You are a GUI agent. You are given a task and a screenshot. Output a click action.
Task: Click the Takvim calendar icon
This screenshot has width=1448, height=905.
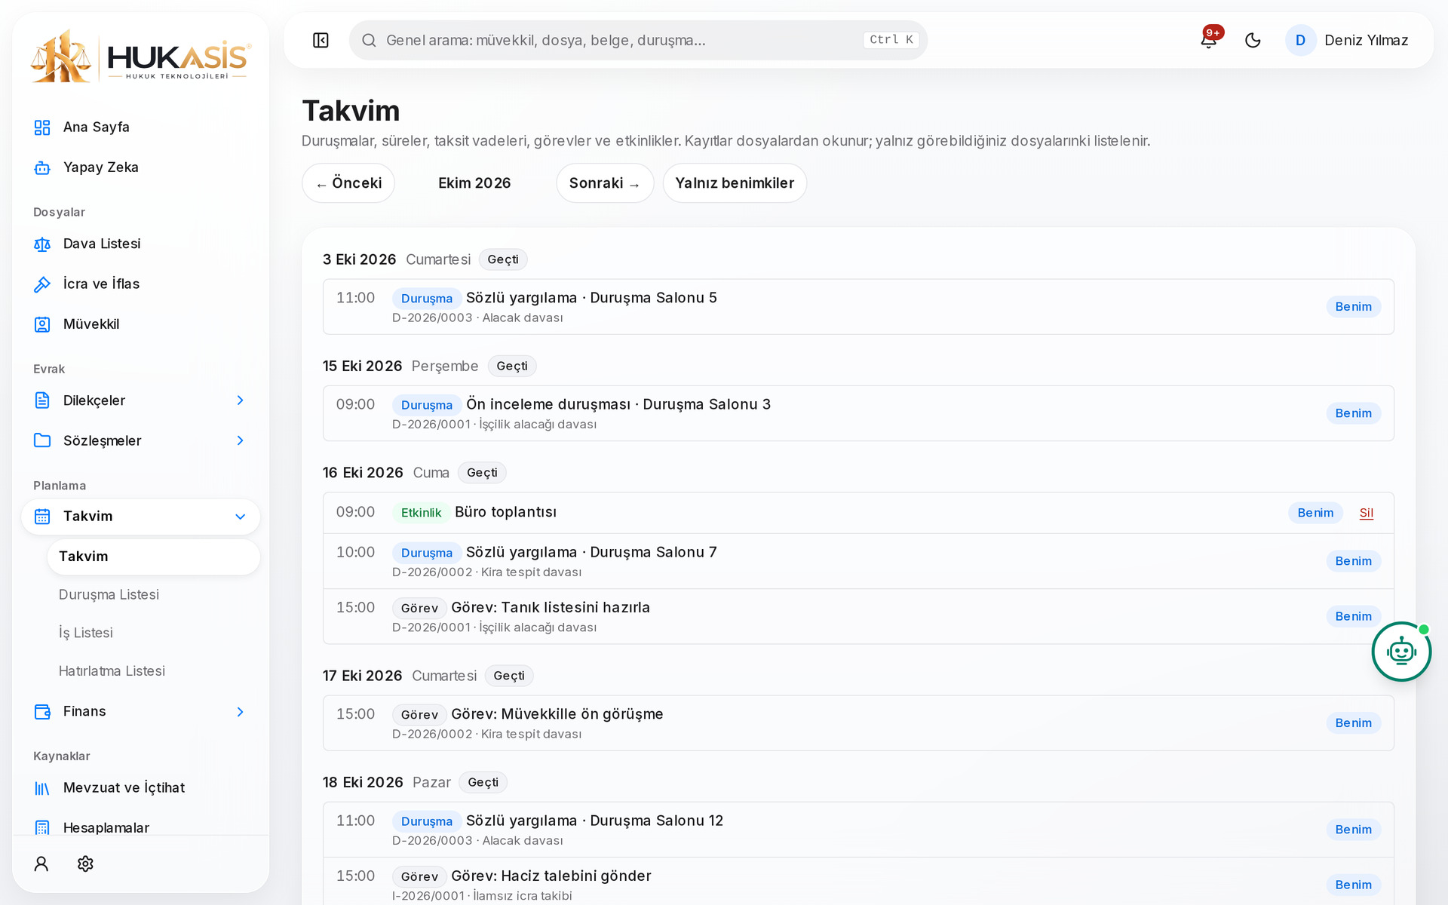click(x=42, y=517)
